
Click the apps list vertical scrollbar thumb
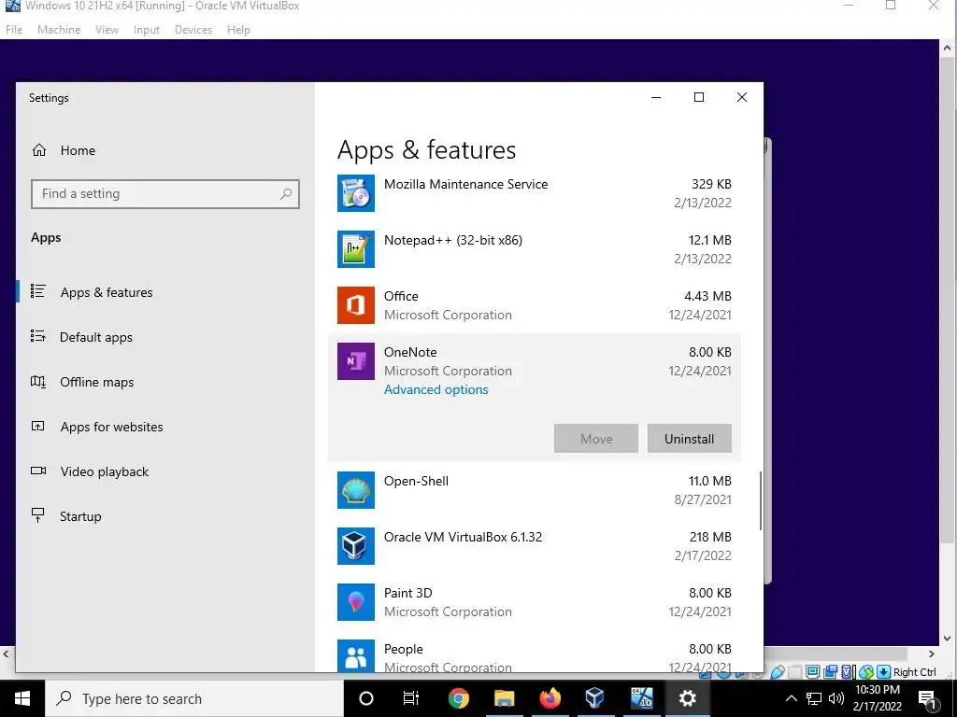click(761, 500)
